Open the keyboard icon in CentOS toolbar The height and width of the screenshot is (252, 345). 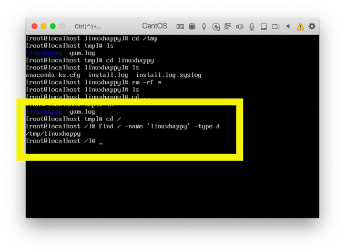click(180, 27)
